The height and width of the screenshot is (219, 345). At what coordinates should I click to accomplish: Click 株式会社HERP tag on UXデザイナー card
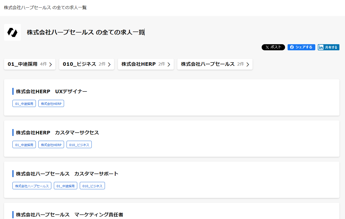pos(51,103)
